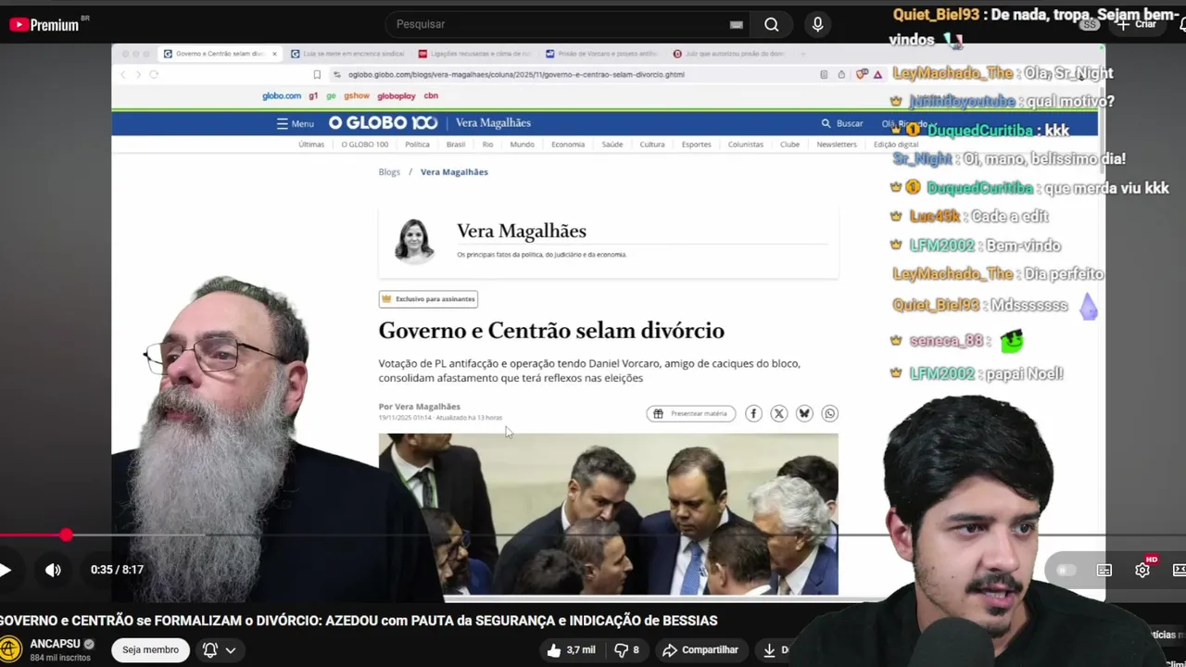The height and width of the screenshot is (667, 1186).
Task: Click the download arrow button
Action: (x=771, y=650)
